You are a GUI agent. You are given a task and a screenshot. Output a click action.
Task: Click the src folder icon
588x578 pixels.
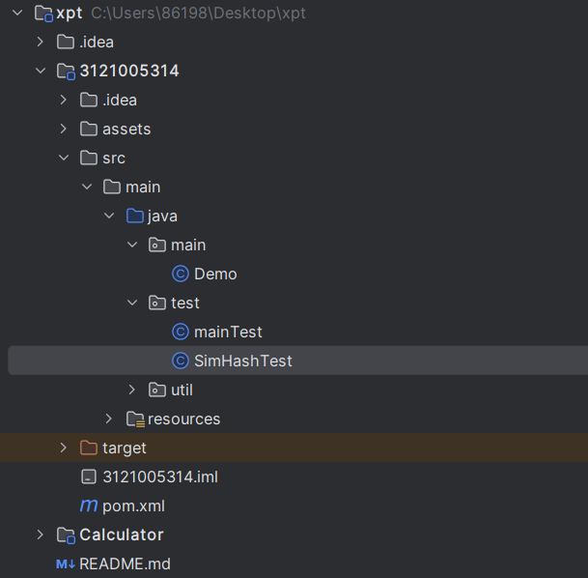click(x=89, y=158)
